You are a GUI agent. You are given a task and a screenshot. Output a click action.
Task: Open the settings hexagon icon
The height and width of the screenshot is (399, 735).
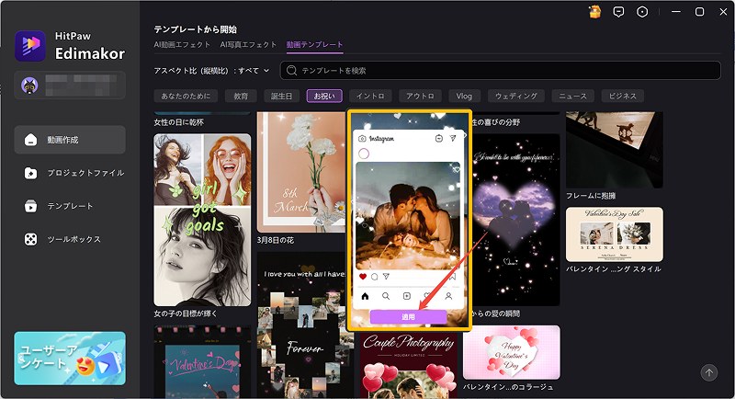point(642,12)
